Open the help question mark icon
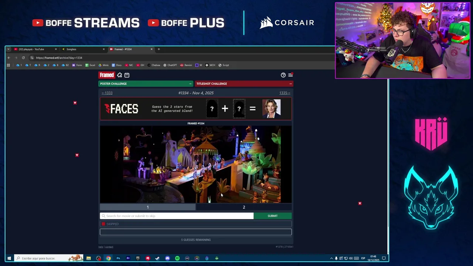 coord(283,75)
